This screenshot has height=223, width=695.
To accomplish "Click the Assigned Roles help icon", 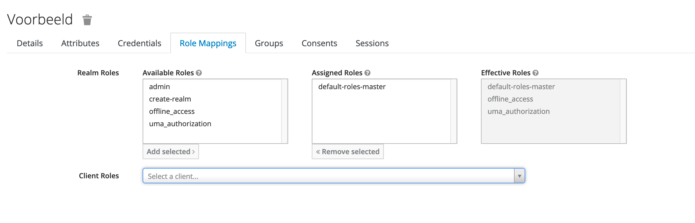I will pos(368,73).
